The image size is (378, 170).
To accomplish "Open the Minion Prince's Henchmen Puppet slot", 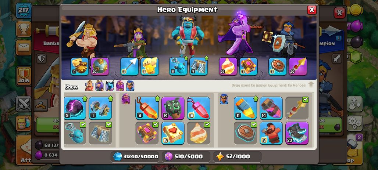I will click(x=178, y=66).
